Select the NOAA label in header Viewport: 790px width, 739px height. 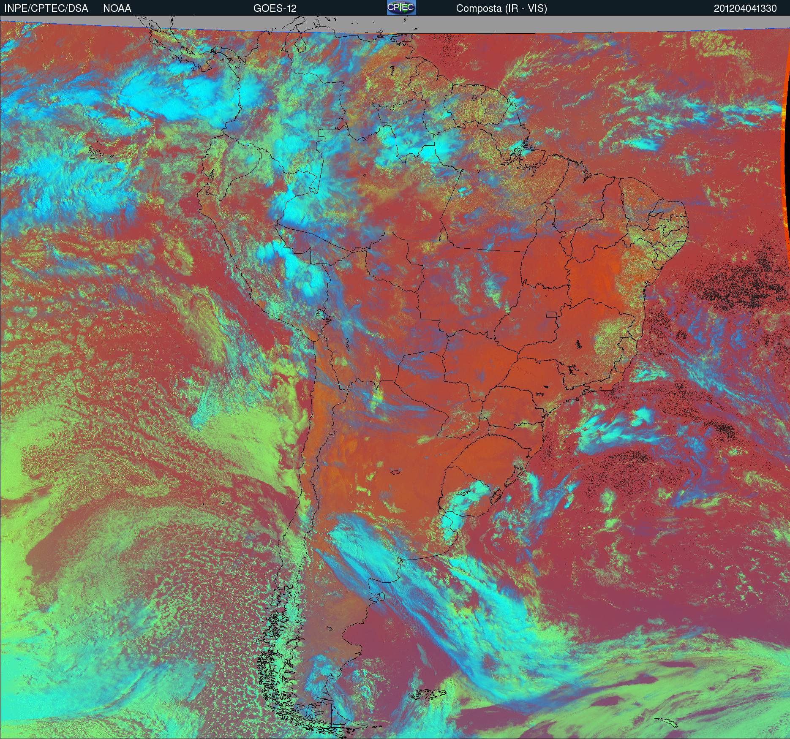pyautogui.click(x=117, y=8)
